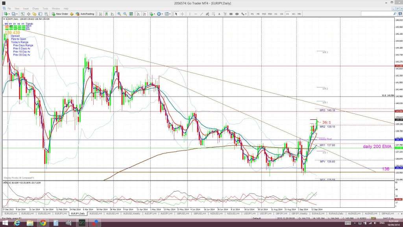The width and height of the screenshot is (403, 227).
Task: Open the File menu
Action: point(9,9)
